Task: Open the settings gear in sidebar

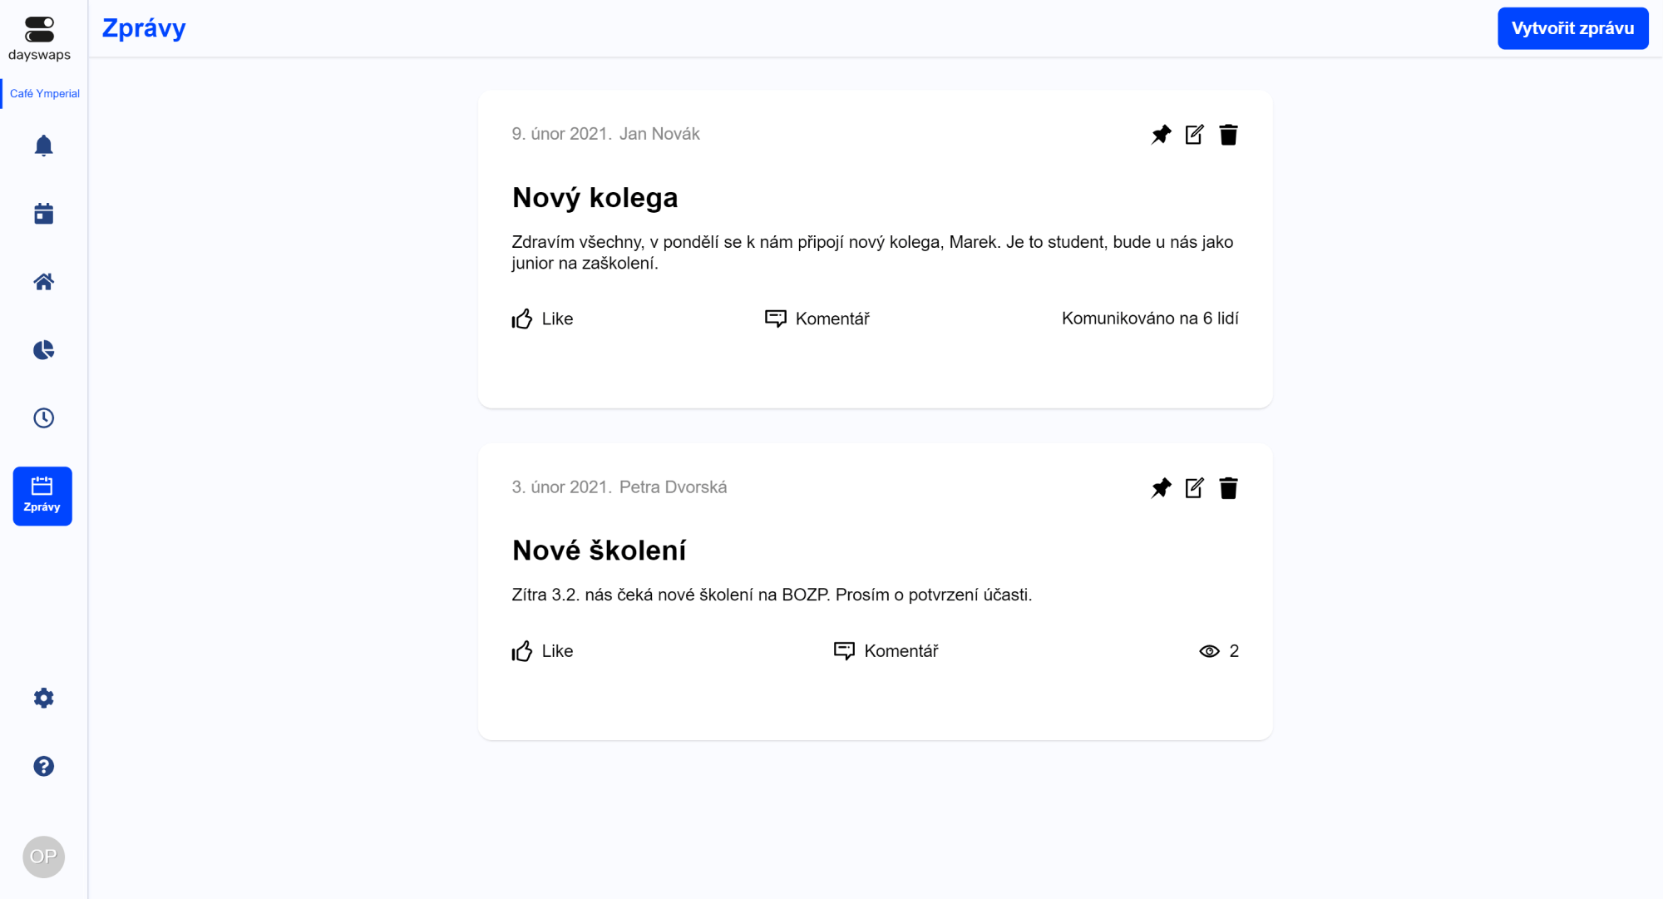Action: (43, 698)
